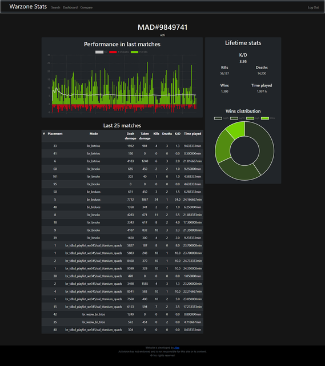Go to the Search page
This screenshot has height=366, width=325.
click(56, 7)
